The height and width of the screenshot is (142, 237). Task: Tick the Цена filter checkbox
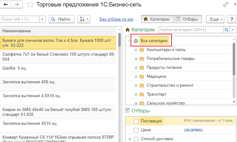tap(136, 130)
